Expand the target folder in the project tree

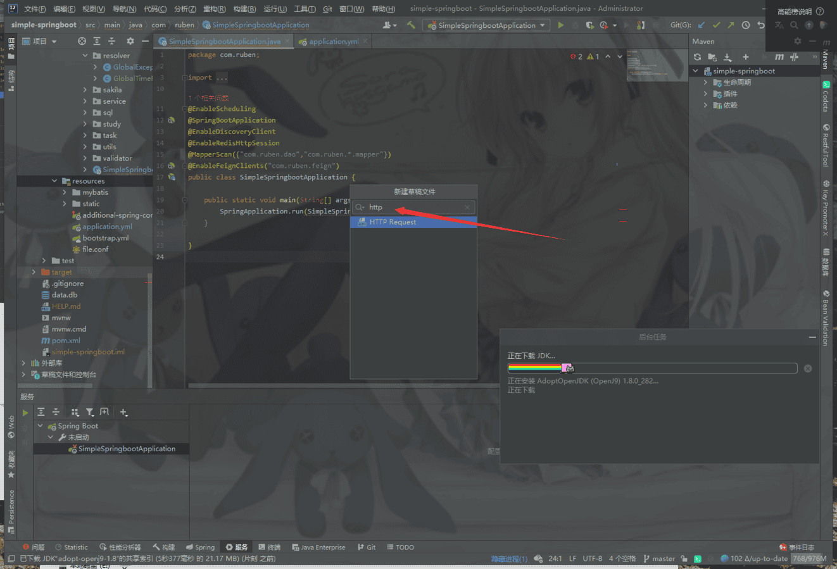tap(34, 272)
